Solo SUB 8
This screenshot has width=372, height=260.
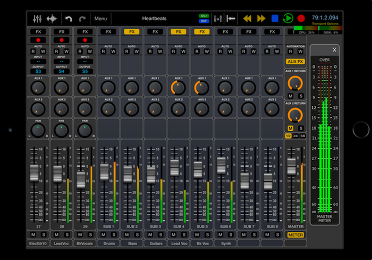pos(277,235)
